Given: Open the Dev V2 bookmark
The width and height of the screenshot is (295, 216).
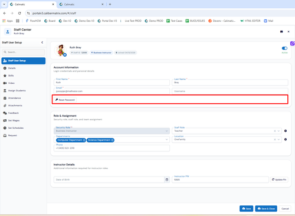Looking at the screenshot, I should coord(65,21).
